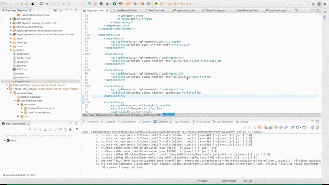This screenshot has height=185, width=329.
Task: Toggle Pin Console in the Console toolbar
Action: click(x=293, y=127)
